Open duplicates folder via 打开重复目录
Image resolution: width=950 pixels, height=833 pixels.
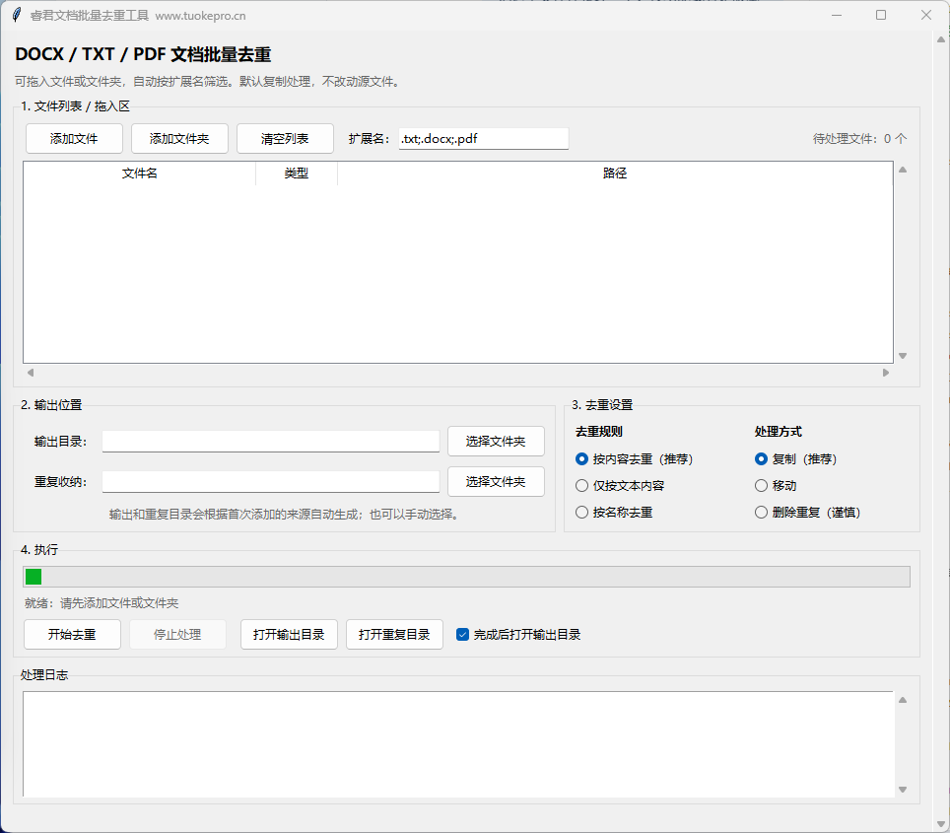tap(394, 634)
